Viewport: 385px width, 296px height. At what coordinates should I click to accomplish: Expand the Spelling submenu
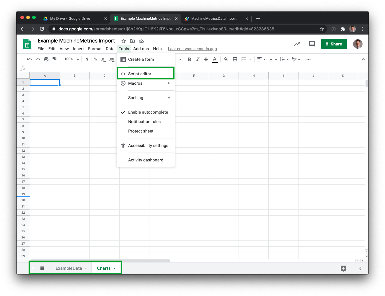(146, 98)
